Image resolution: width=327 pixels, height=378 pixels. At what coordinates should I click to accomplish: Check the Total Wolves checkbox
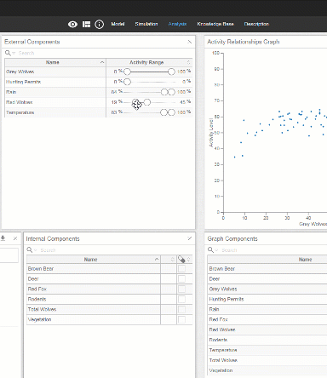(x=181, y=310)
